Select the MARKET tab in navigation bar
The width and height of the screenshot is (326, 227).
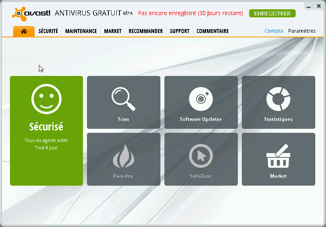113,31
